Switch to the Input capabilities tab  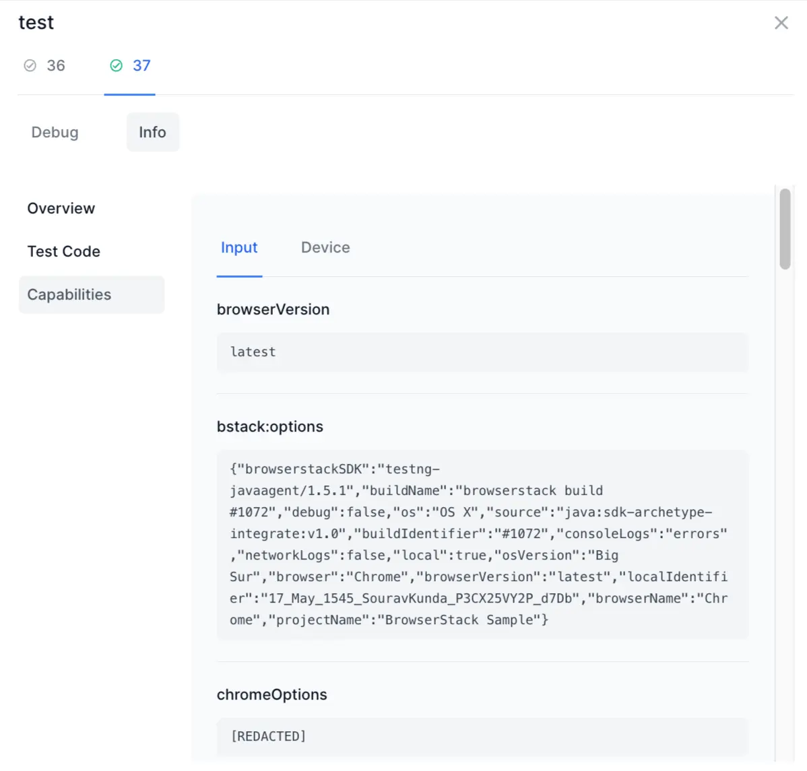(x=239, y=248)
